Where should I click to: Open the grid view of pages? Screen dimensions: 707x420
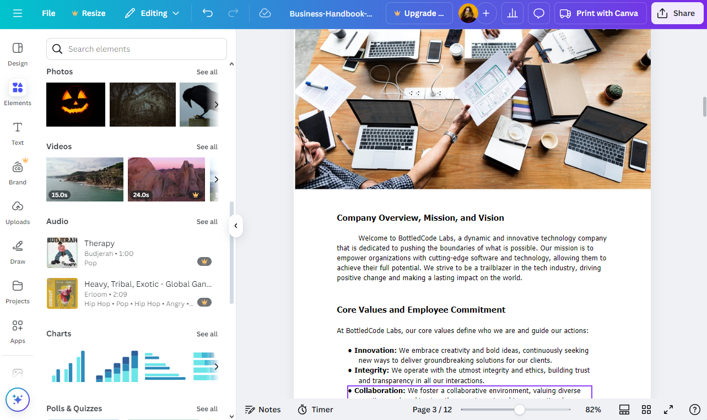point(646,410)
